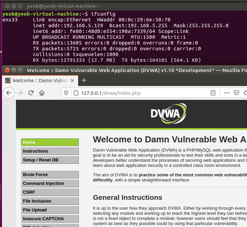The height and width of the screenshot is (227, 247).
Task: Focus the address bar URL 127.0.0.1/dvwa/index.php
Action: click(x=110, y=93)
